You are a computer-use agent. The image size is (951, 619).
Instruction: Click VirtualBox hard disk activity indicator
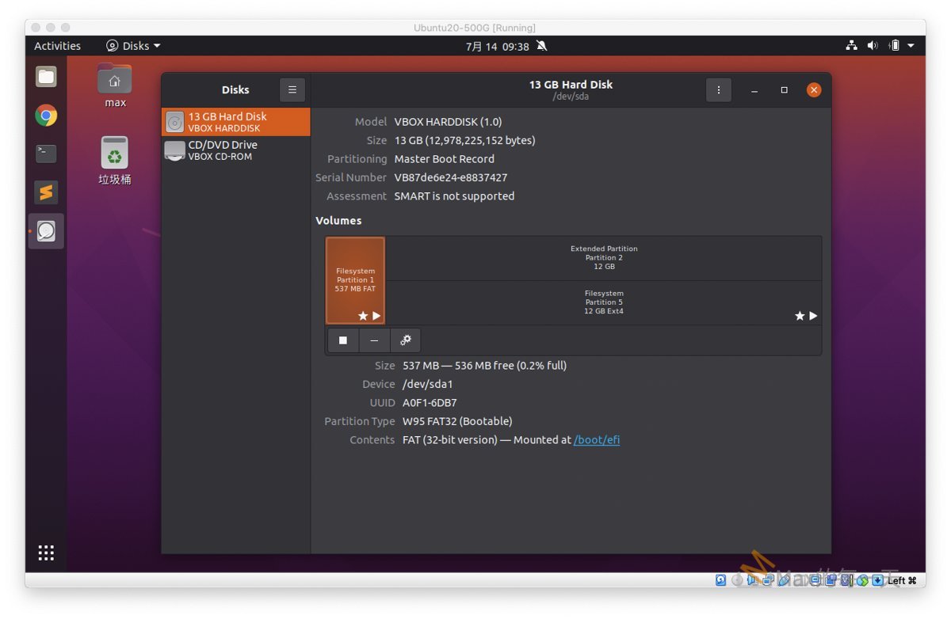point(720,580)
